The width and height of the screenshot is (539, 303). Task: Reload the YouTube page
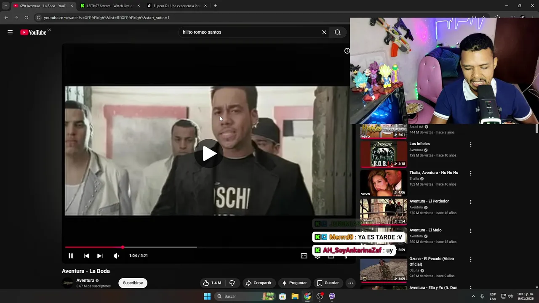tap(26, 18)
